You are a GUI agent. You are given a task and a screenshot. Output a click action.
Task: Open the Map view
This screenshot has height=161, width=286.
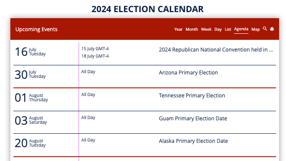coord(255,29)
